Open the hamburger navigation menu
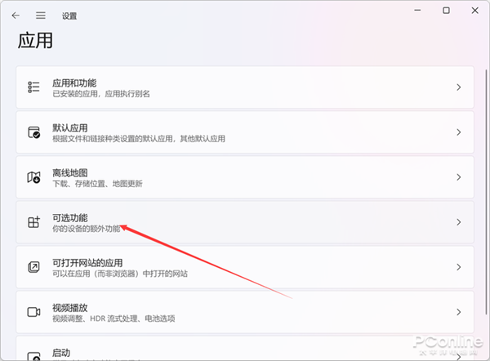490x361 pixels. [39, 15]
